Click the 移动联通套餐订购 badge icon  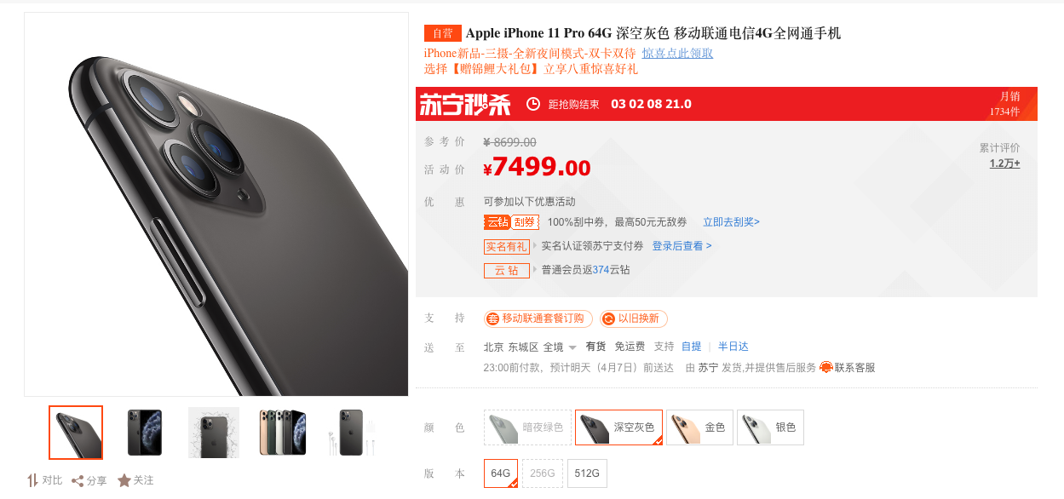[492, 318]
